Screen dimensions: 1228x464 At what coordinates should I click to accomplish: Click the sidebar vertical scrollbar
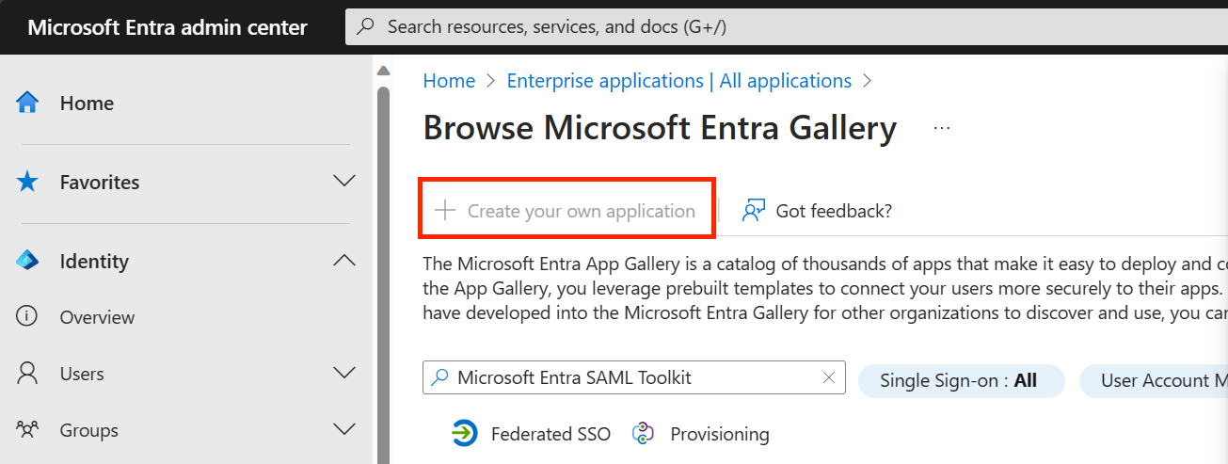383,273
